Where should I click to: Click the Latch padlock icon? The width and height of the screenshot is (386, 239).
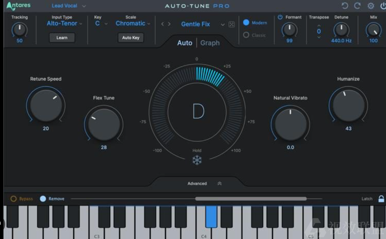[381, 199]
